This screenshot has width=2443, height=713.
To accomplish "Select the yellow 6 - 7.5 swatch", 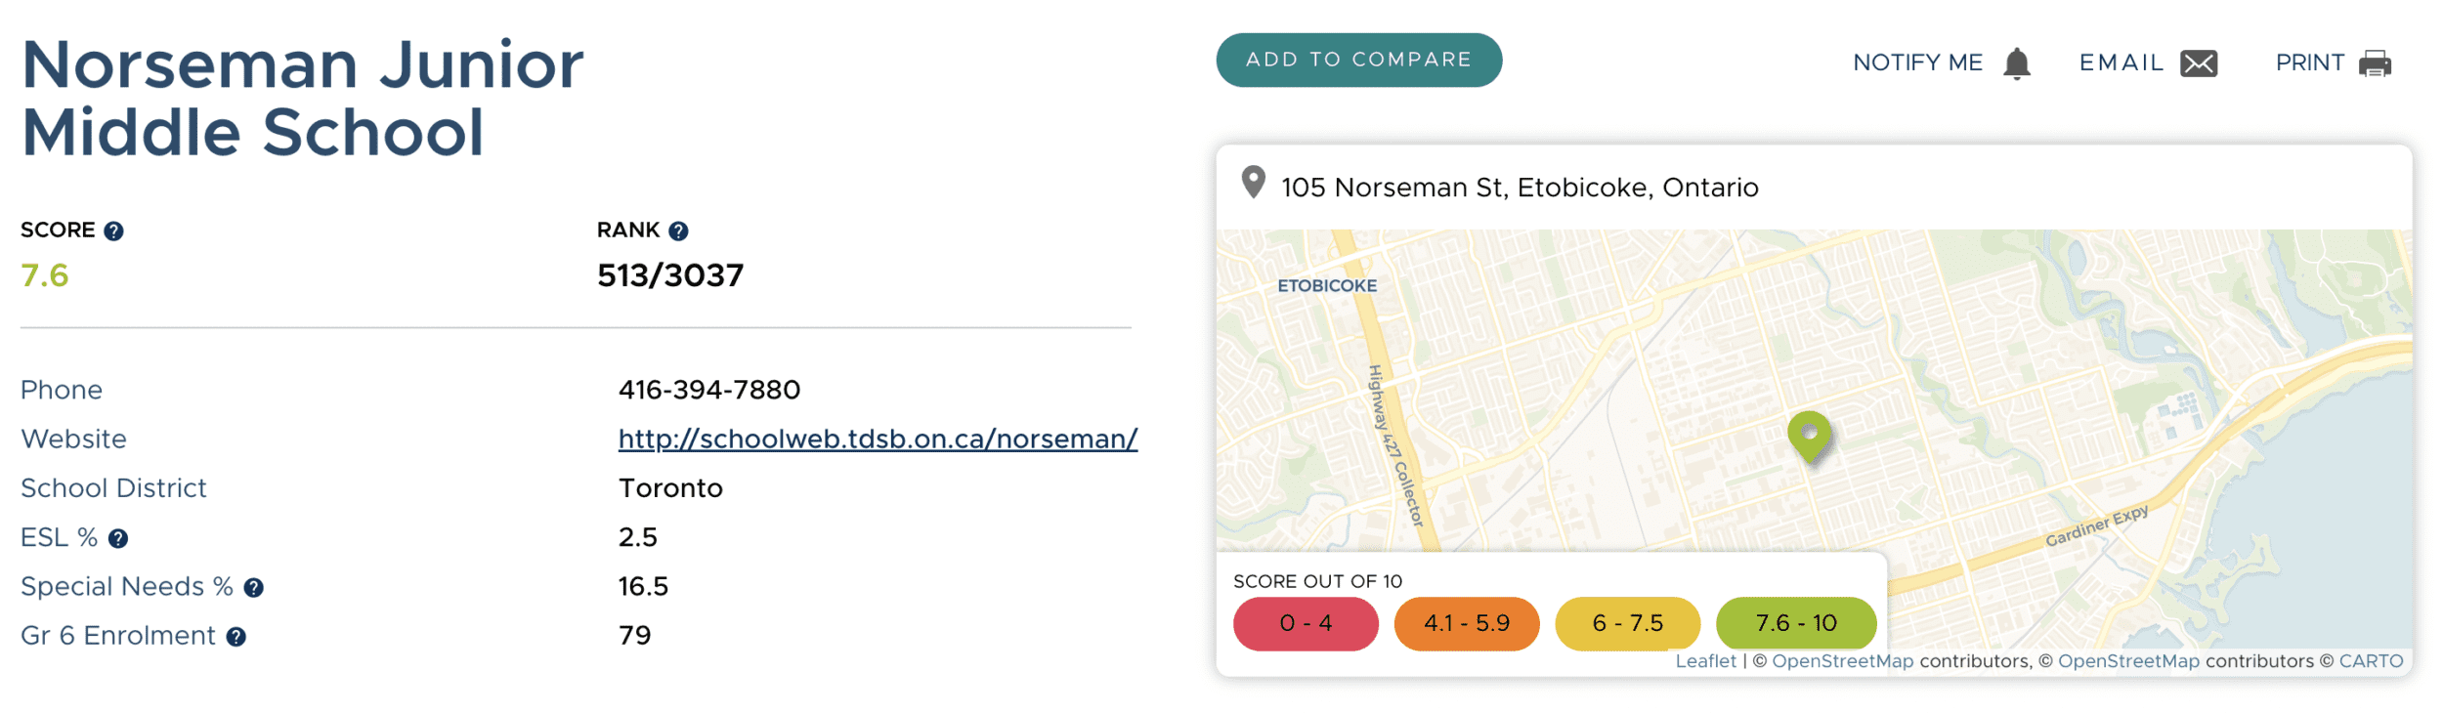I will 1628,623.
